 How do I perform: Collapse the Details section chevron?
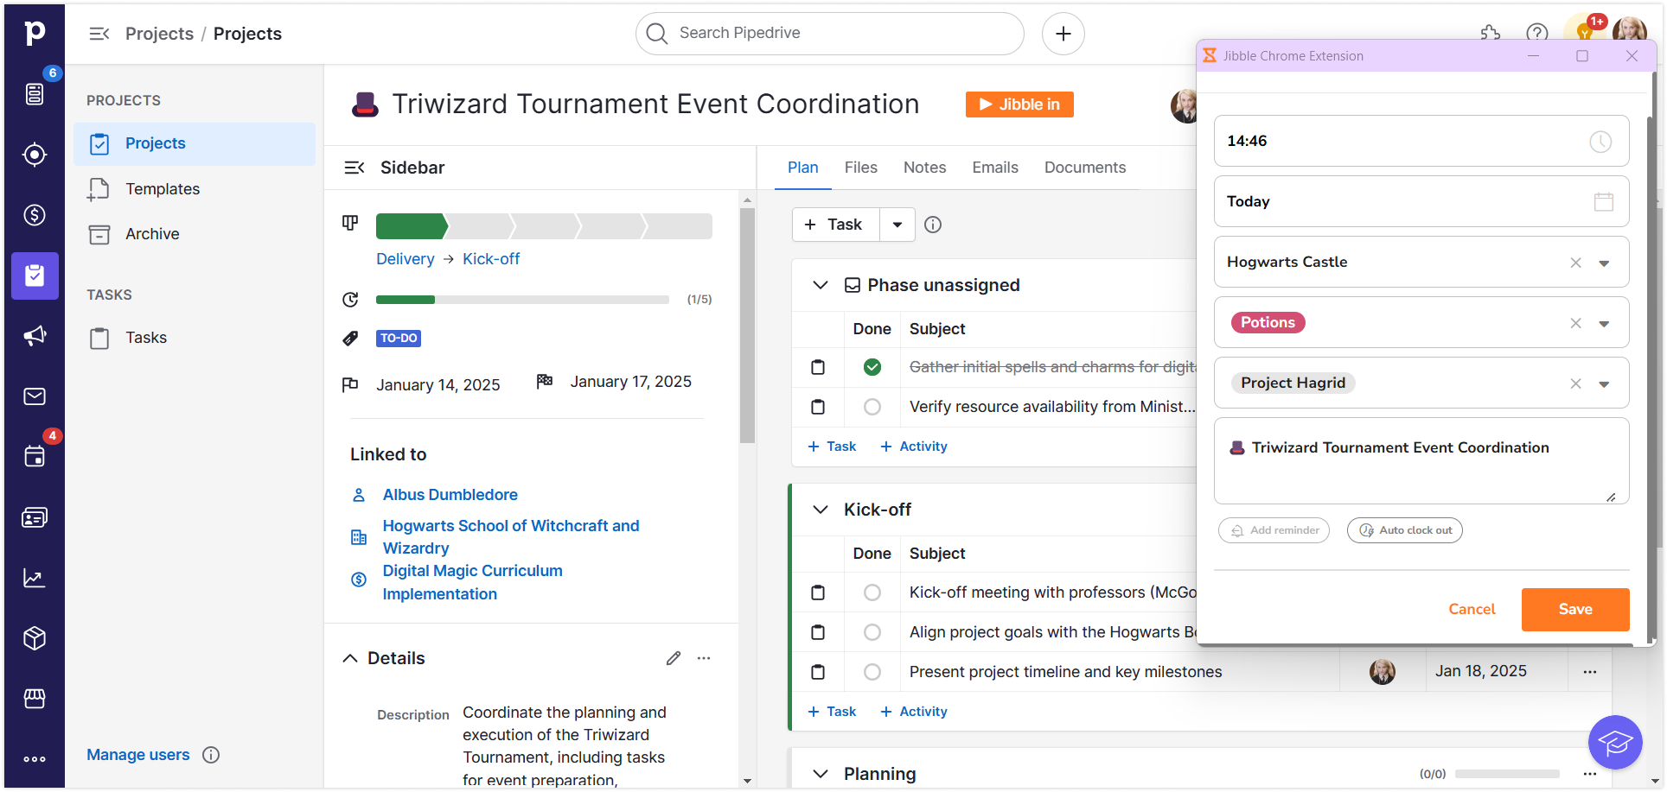point(350,658)
